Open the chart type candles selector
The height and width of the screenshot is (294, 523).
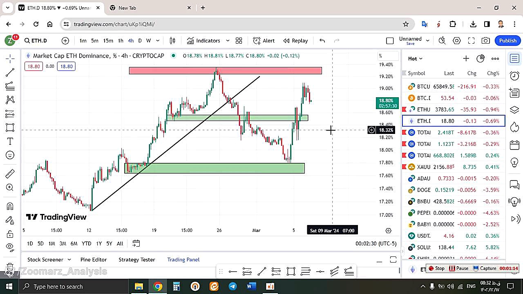coord(172,40)
